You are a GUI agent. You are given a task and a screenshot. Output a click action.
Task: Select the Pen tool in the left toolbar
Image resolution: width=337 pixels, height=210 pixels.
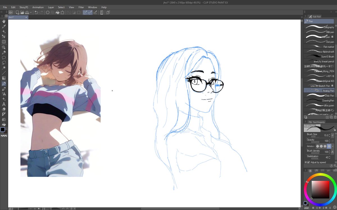(4, 84)
